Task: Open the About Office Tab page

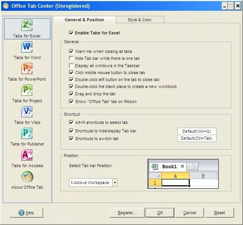Action: click(x=27, y=180)
